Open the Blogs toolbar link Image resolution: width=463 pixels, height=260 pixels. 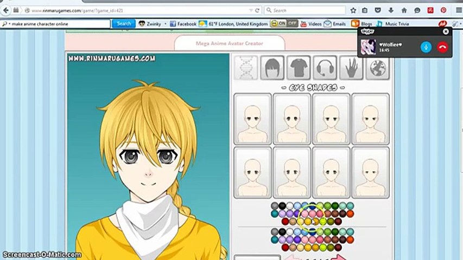tap(362, 24)
